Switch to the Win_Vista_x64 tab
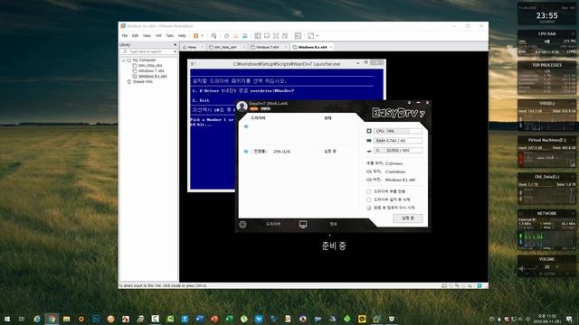The width and height of the screenshot is (579, 325). 225,47
